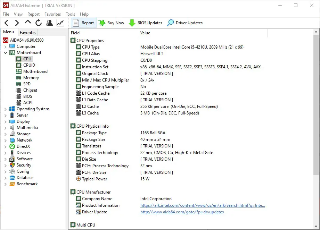
Task: Go forward with the right arrow icon
Action: click(x=17, y=23)
